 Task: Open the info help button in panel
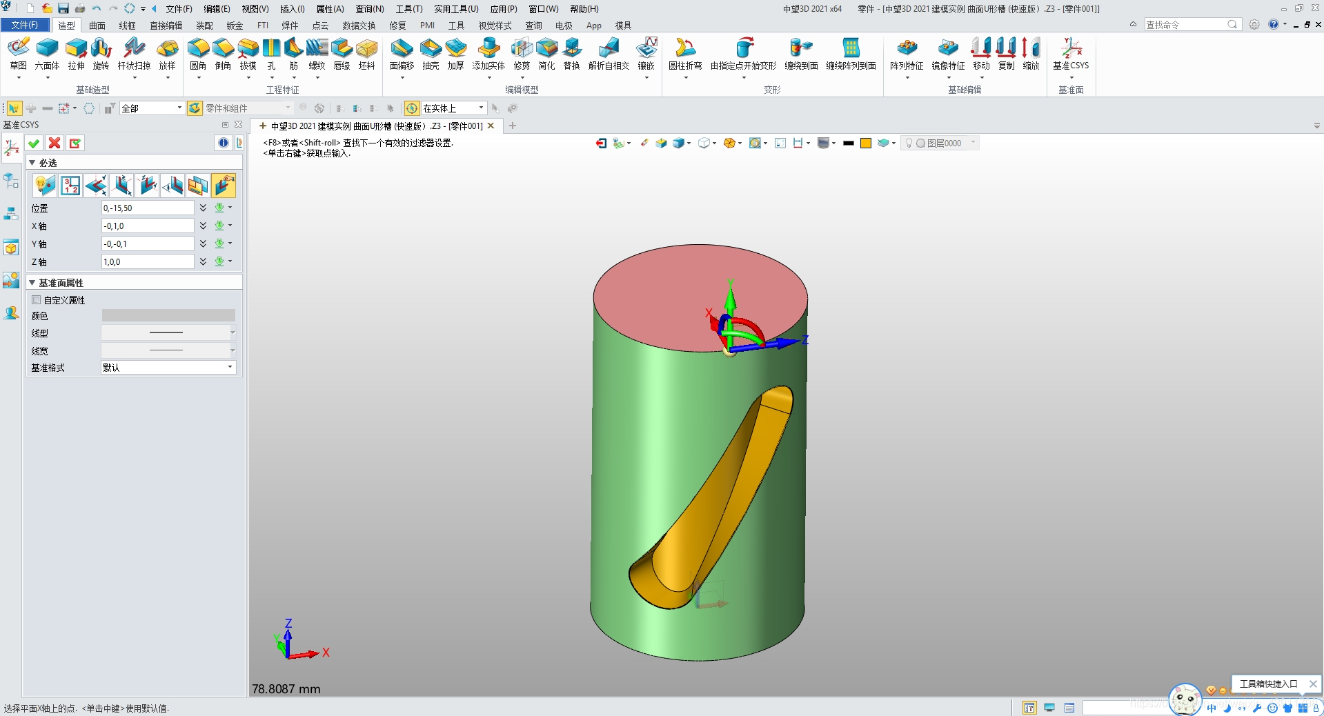223,143
